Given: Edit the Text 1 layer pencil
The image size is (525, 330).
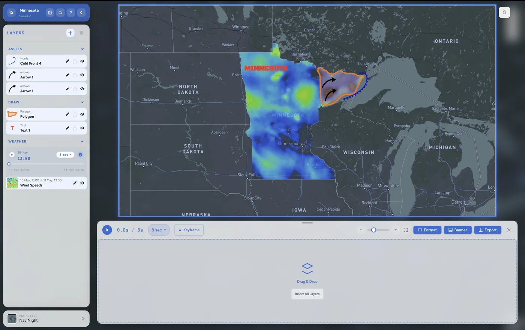Looking at the screenshot, I should [67, 128].
